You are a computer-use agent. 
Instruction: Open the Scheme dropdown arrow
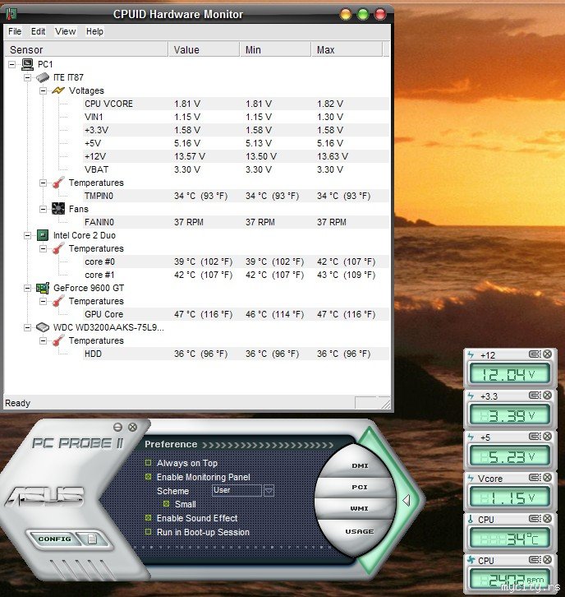click(x=269, y=491)
